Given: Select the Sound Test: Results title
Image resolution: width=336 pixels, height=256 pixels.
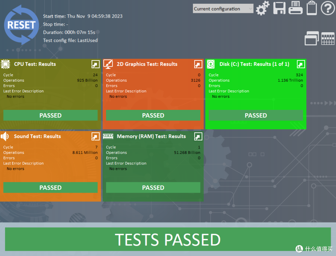Looking at the screenshot, I should [38, 136].
